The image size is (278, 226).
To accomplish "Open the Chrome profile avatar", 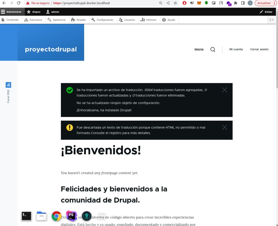I will coord(250,3).
